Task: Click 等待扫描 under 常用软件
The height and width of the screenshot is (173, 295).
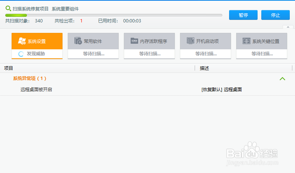Action: 94,54
